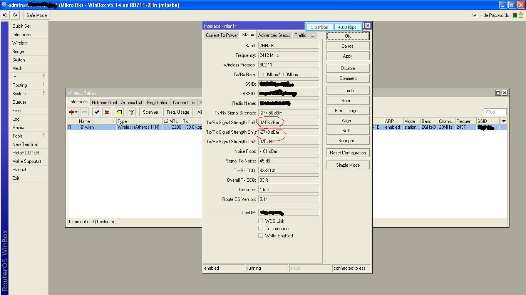Image resolution: width=526 pixels, height=295 pixels.
Task: Tick the Compression checkbox
Action: point(261,228)
